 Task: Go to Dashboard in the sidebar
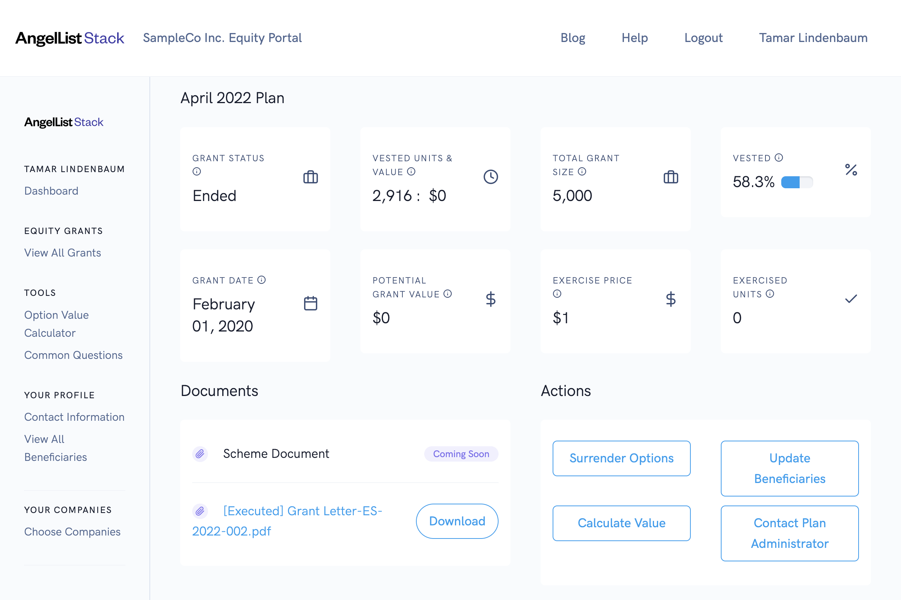(x=51, y=191)
